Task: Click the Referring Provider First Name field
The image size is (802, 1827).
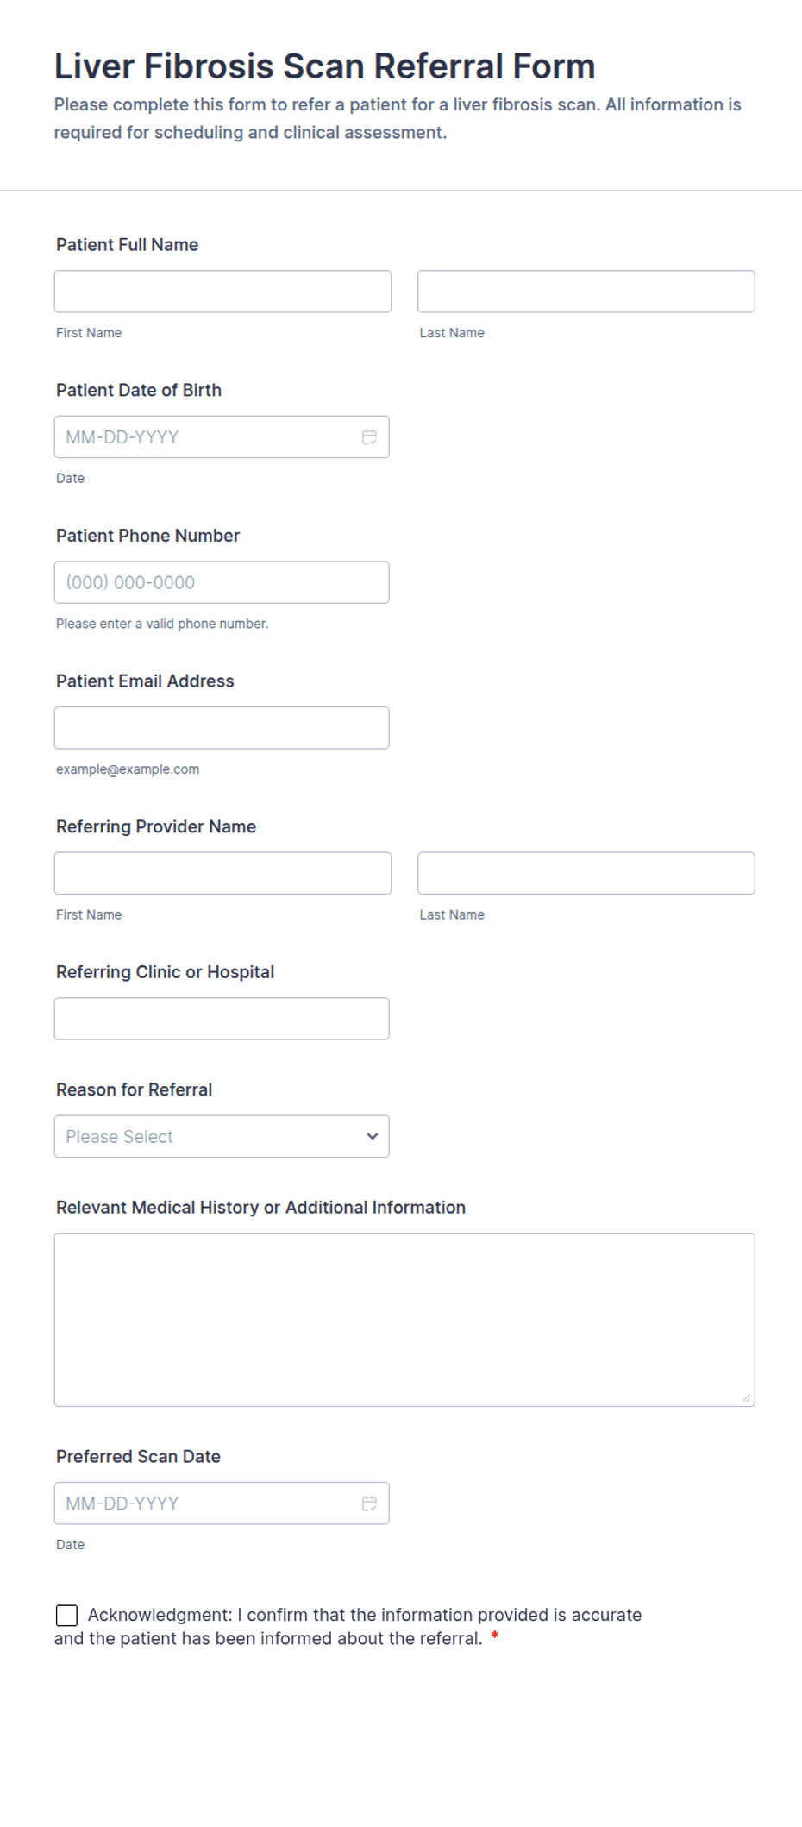Action: 222,873
